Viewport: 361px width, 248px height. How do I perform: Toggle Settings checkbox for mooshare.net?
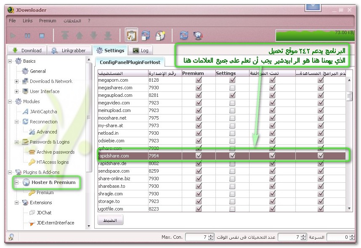coord(232,118)
